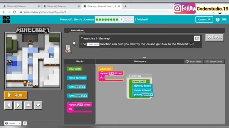The width and height of the screenshot is (229, 128).
Task: Select the clear path block in the palette
Action: coord(75,69)
